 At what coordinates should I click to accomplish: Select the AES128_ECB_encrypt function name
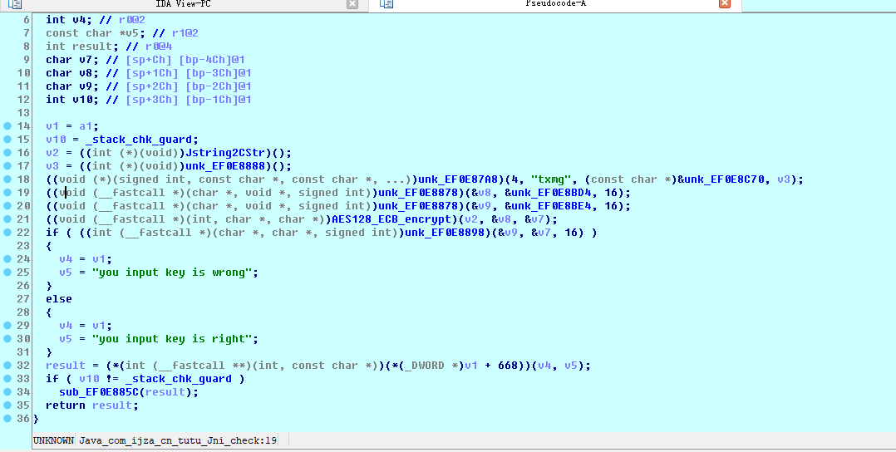click(x=392, y=219)
